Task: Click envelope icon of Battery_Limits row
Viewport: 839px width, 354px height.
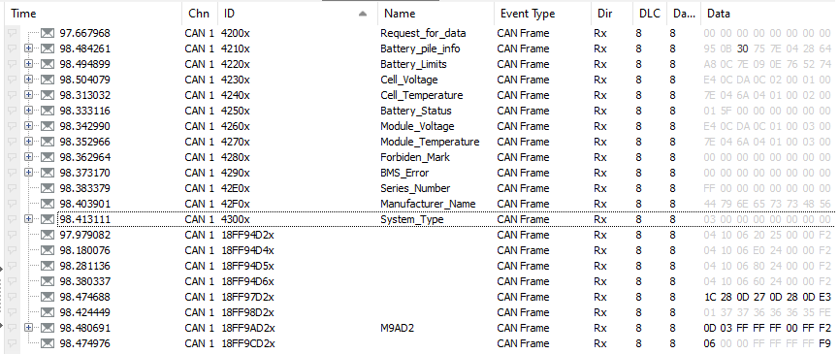Action: point(48,64)
